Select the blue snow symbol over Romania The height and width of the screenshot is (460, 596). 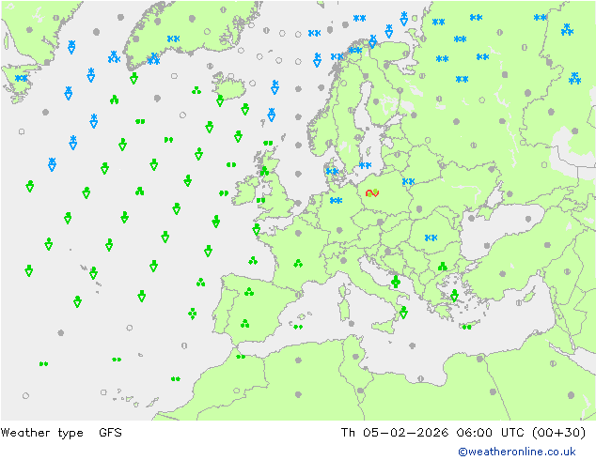(431, 238)
